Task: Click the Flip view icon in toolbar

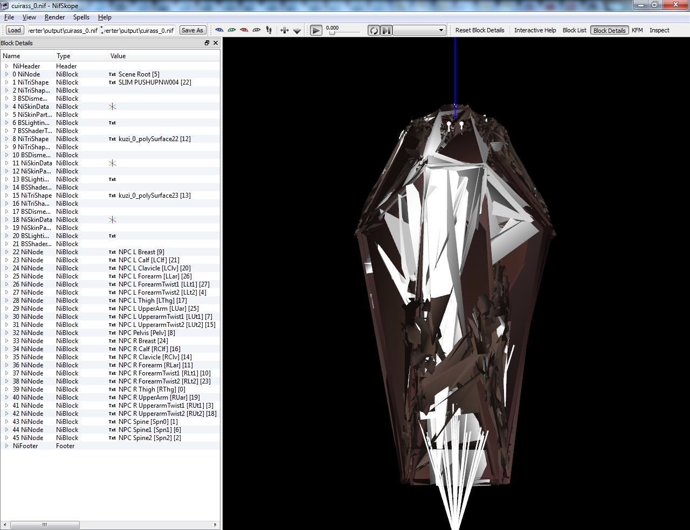Action: pos(285,30)
